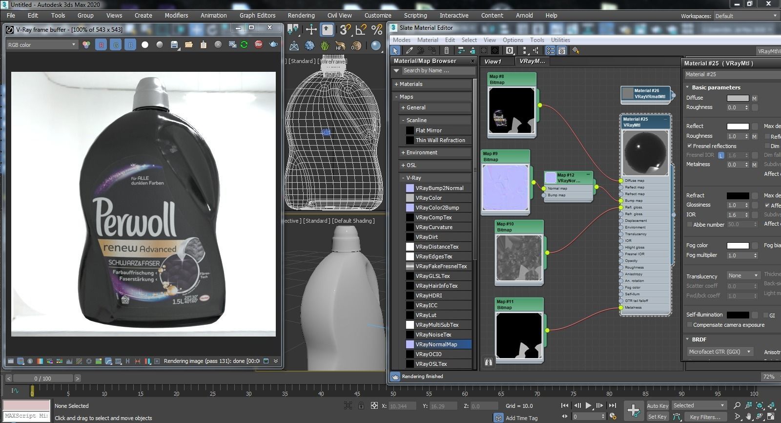Toggle the Material/Map Browser icon in Slate toolbar
781x423 pixels.
[550, 50]
